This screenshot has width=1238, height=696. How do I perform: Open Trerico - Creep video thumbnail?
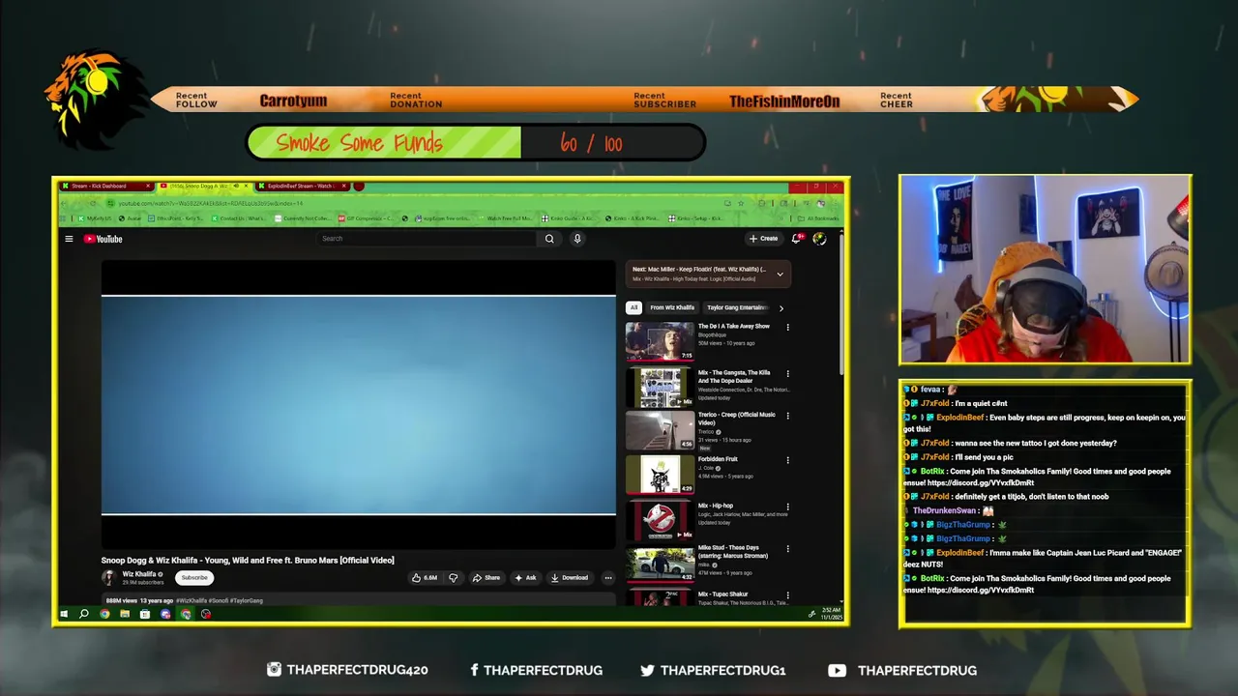pos(660,430)
